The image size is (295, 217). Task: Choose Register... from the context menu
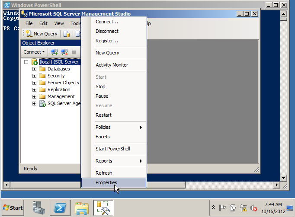[x=114, y=41]
